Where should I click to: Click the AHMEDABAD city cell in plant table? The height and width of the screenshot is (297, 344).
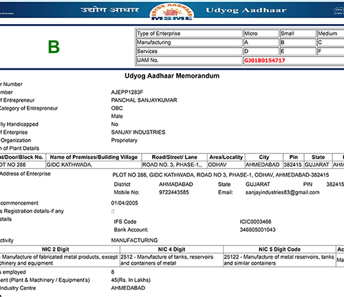coord(264,165)
